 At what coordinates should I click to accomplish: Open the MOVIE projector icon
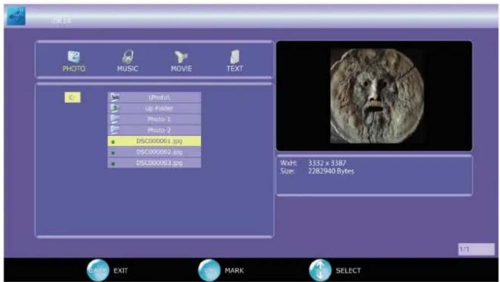coord(181,57)
